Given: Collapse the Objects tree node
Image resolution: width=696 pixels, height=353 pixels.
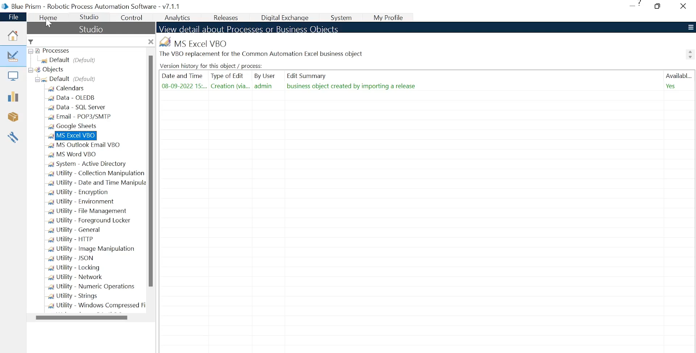Looking at the screenshot, I should [x=31, y=70].
